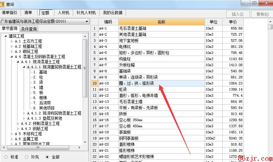Choose the 全部 radio option

click(x=47, y=157)
